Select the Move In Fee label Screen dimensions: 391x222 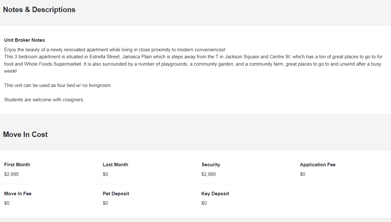18,194
